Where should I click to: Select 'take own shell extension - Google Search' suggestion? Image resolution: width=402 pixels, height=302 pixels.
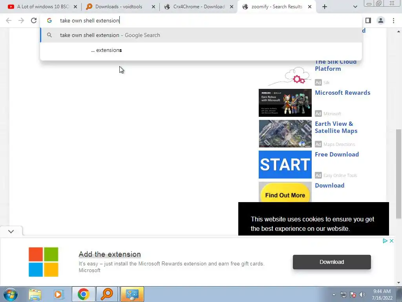pyautogui.click(x=201, y=35)
